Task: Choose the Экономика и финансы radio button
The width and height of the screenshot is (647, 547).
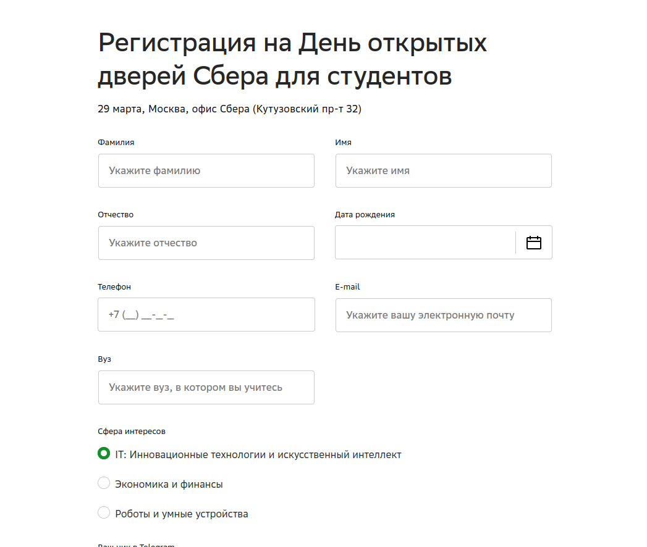Action: click(104, 483)
